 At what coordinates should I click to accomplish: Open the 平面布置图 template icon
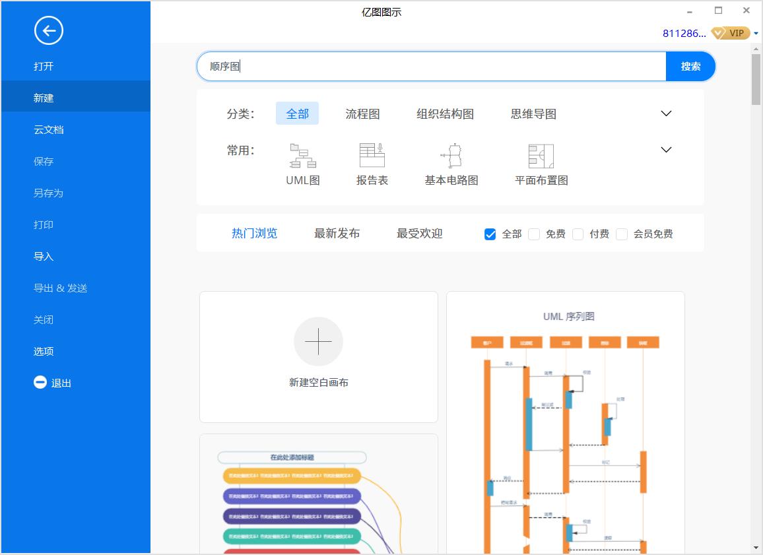pyautogui.click(x=541, y=156)
